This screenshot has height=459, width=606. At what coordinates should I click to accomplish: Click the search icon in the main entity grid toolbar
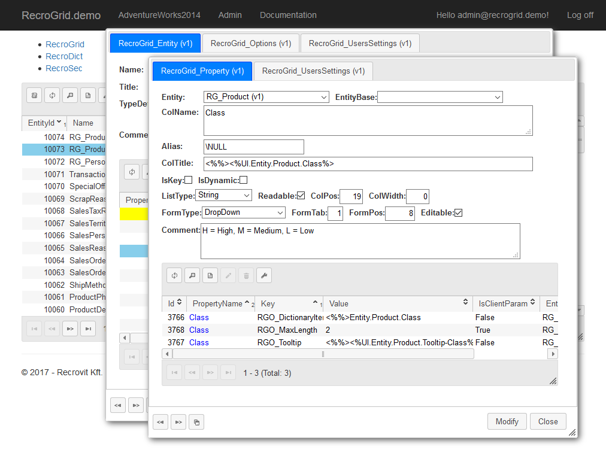pos(70,95)
